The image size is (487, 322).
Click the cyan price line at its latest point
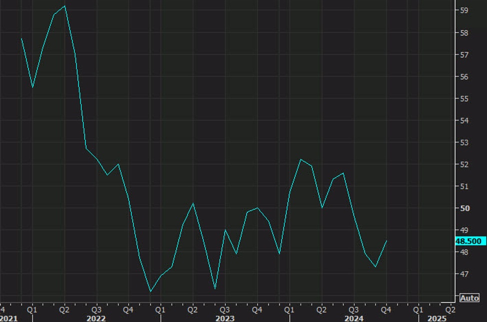[387, 242]
